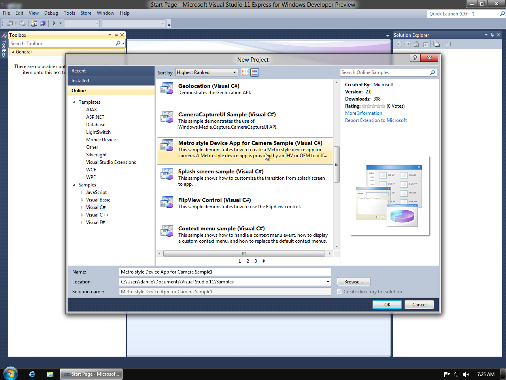Screen dimensions: 506x380
Task: Open the Windows Start menu
Action: click(x=11, y=374)
